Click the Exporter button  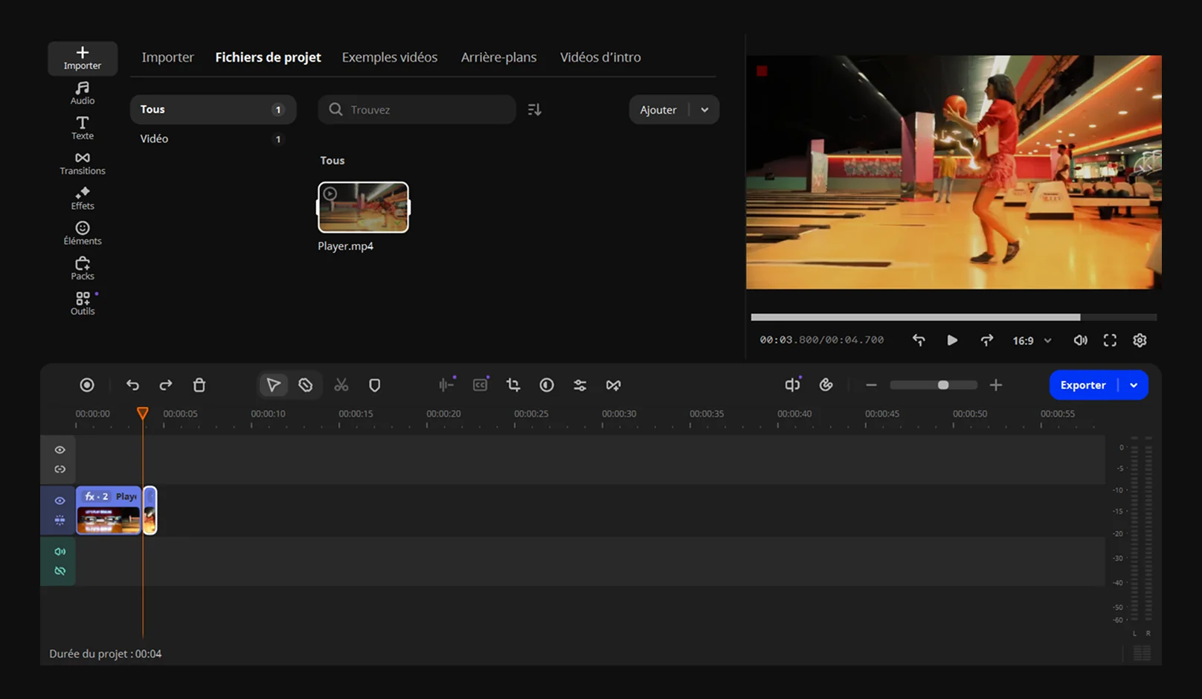click(x=1082, y=384)
